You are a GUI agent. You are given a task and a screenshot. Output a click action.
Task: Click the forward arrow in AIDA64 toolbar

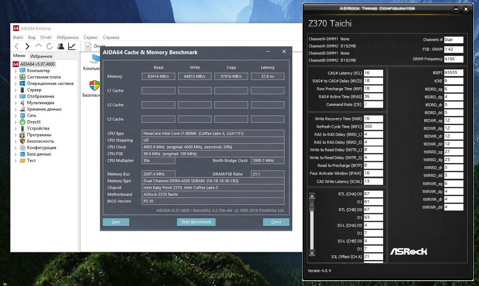point(27,46)
